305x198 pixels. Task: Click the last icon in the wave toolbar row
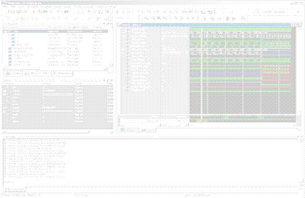(242, 18)
